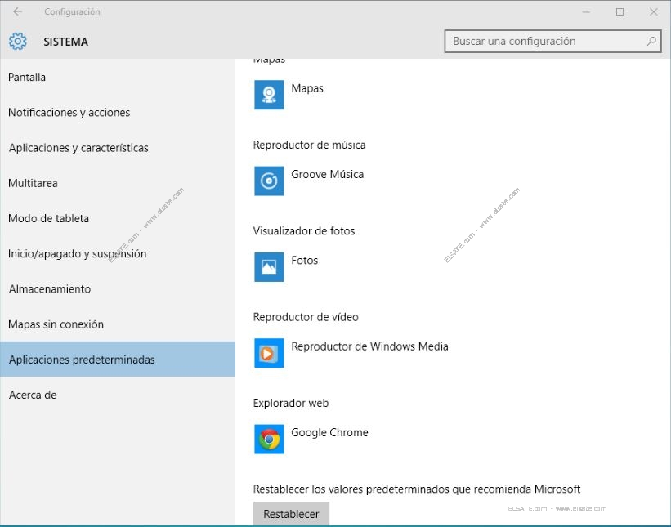Click the Windows Media player icon
The image size is (671, 527).
point(269,353)
